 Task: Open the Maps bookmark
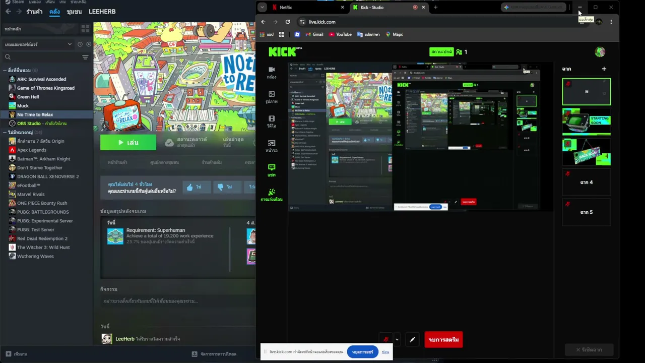[x=394, y=34]
